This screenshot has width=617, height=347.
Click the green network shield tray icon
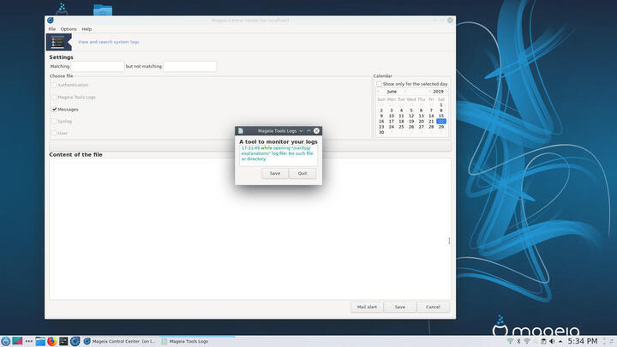510,341
